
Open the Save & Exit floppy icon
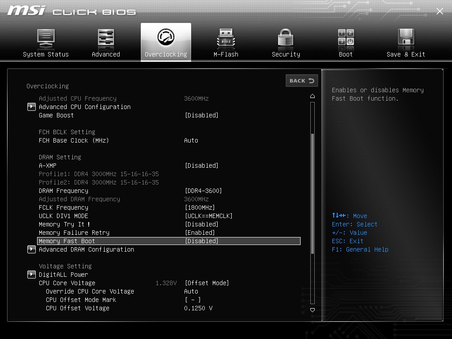coord(406,37)
